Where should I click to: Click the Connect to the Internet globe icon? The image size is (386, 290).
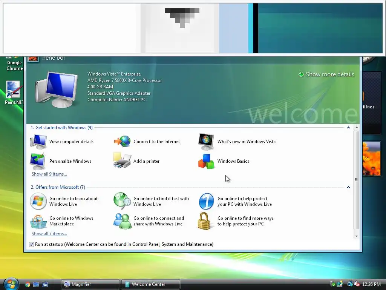(122, 141)
